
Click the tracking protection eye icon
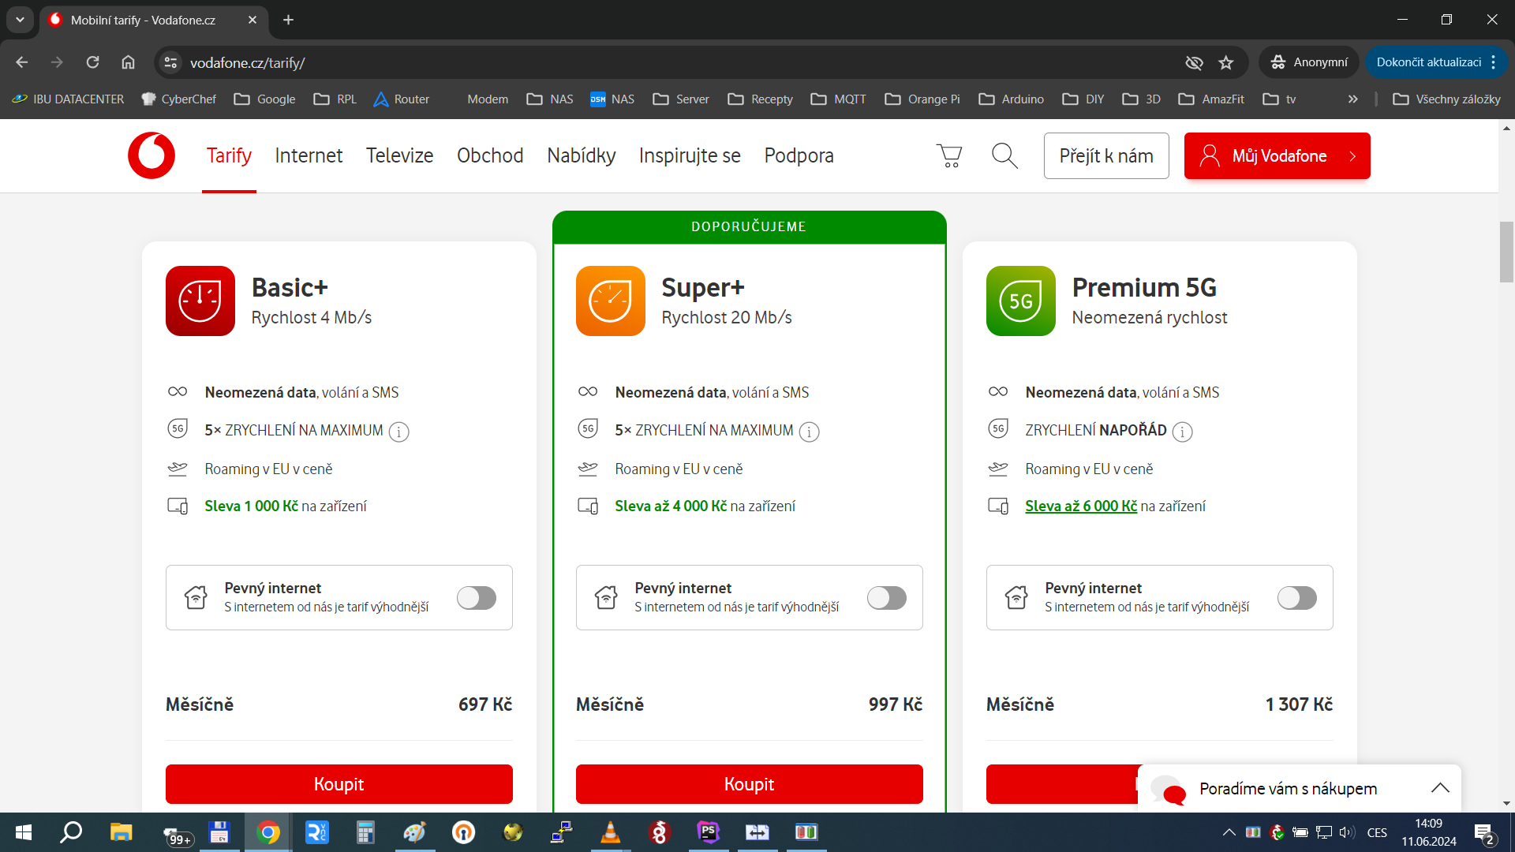[x=1194, y=62]
